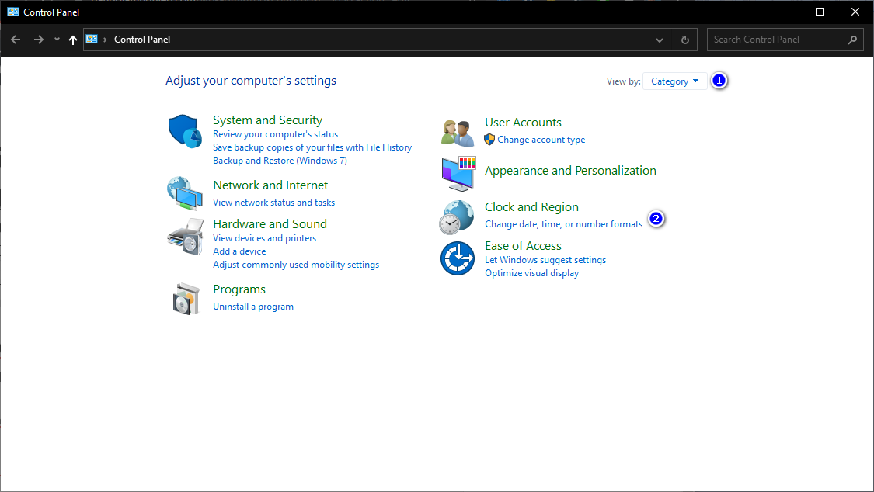Select Optimize visual display link
This screenshot has height=492, width=874.
(531, 273)
